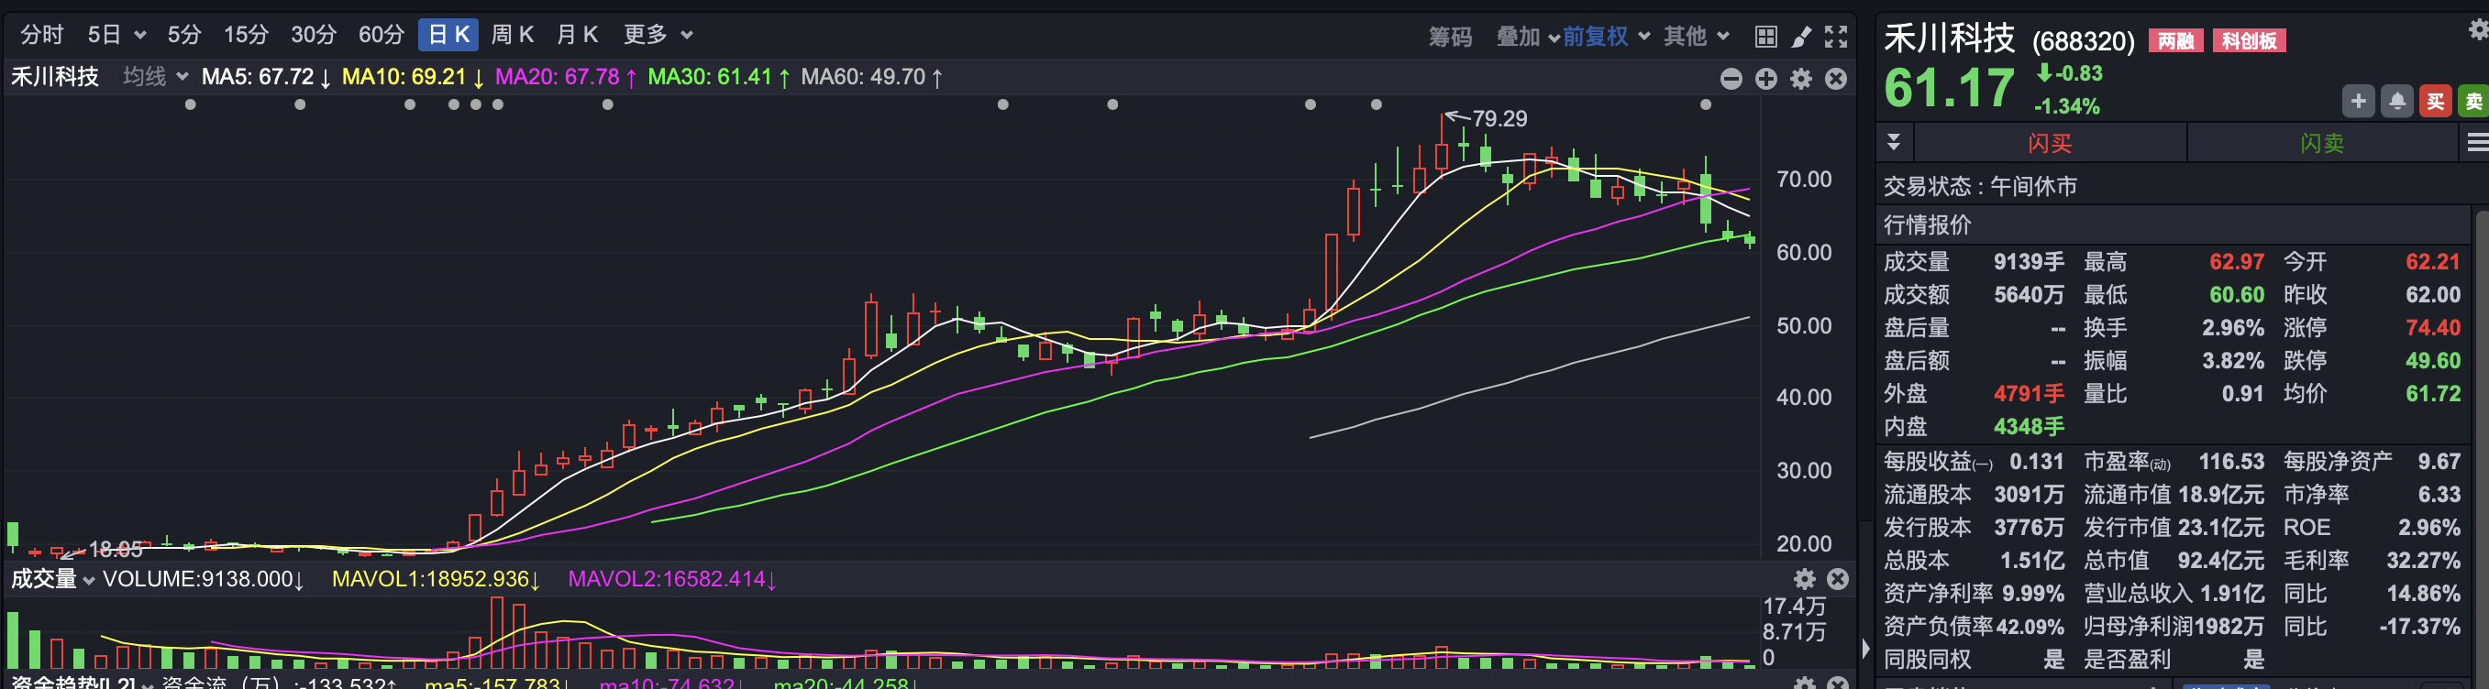Switch to 月K monthly candlestick tab

click(577, 36)
